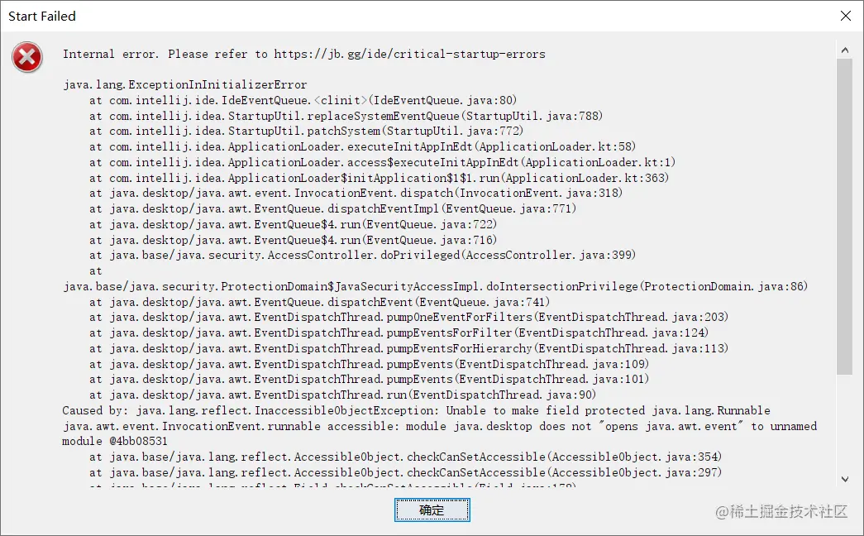Click the module @4bb08531 text
Screen dimensions: 864x536
click(x=115, y=442)
